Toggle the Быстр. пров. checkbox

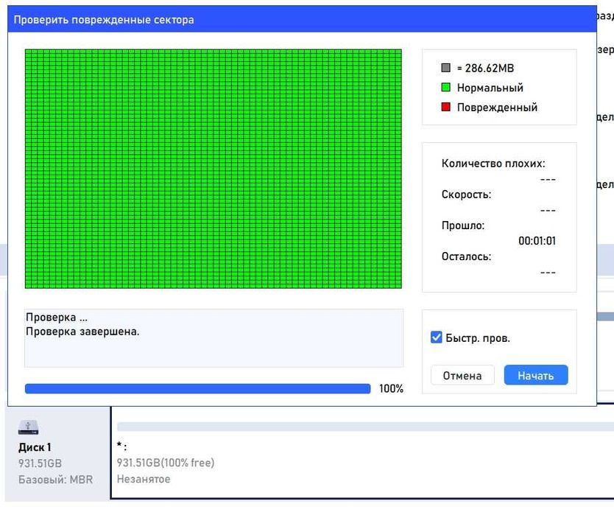pyautogui.click(x=437, y=337)
